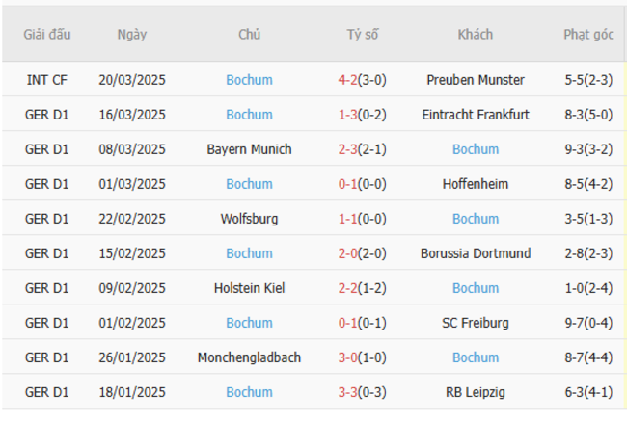Image resolution: width=627 pixels, height=423 pixels.
Task: Open the 2-3 score of Bayern Munich match
Action: [x=348, y=149]
